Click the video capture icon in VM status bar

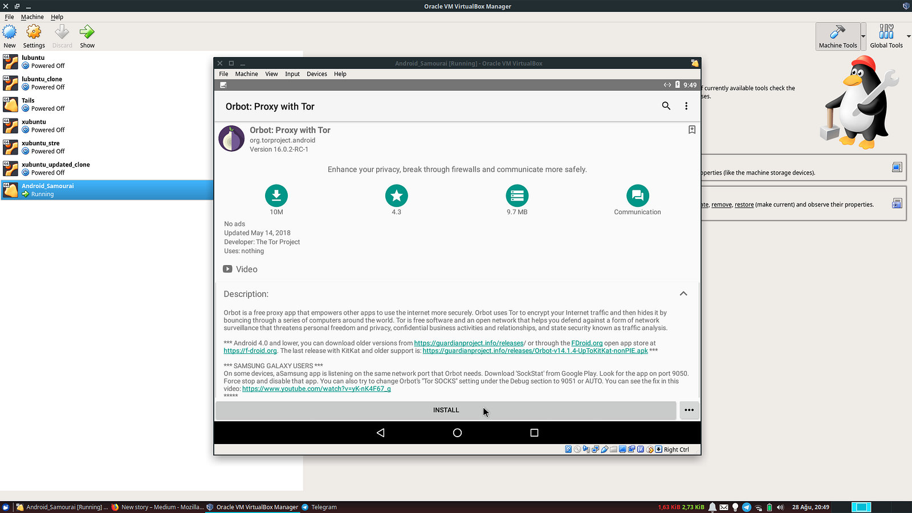click(632, 449)
